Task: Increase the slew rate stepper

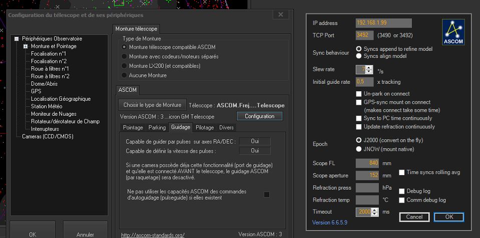Action: click(x=369, y=67)
